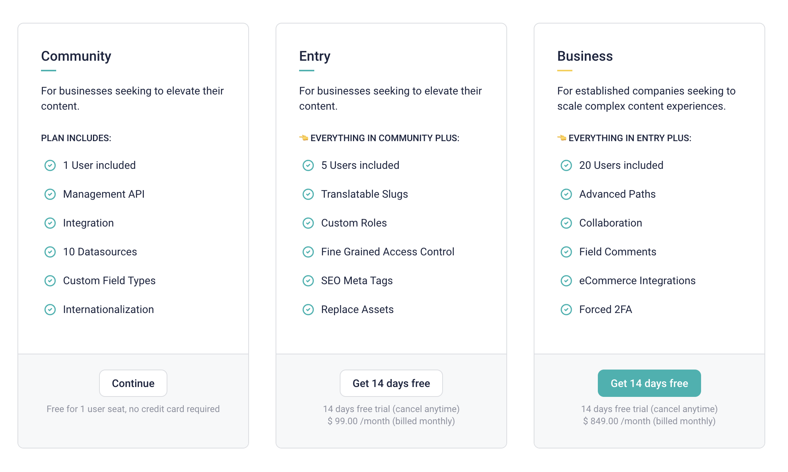Click the Internationalization feature text

tap(108, 310)
